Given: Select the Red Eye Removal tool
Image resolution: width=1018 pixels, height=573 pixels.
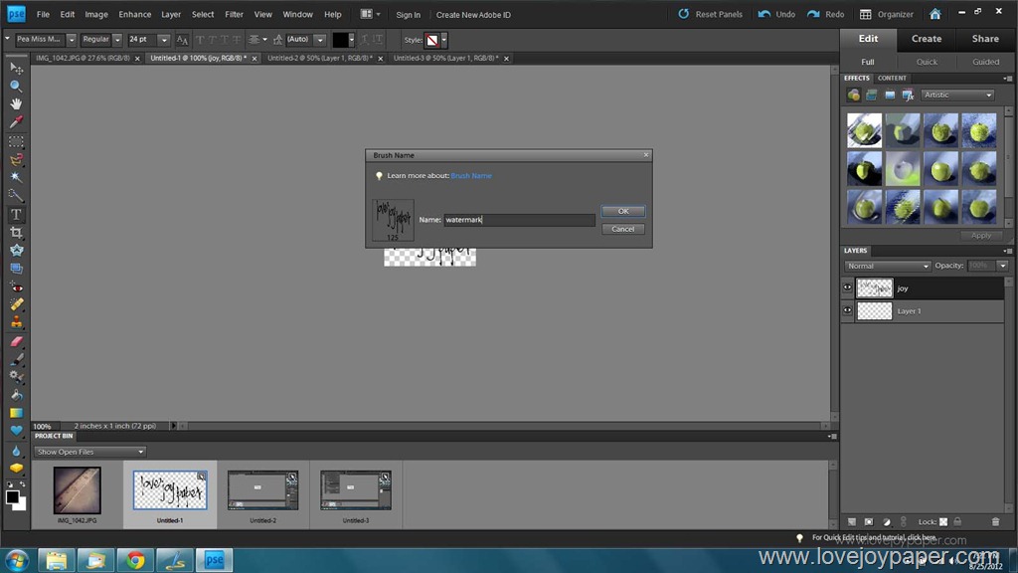Looking at the screenshot, I should tap(16, 287).
